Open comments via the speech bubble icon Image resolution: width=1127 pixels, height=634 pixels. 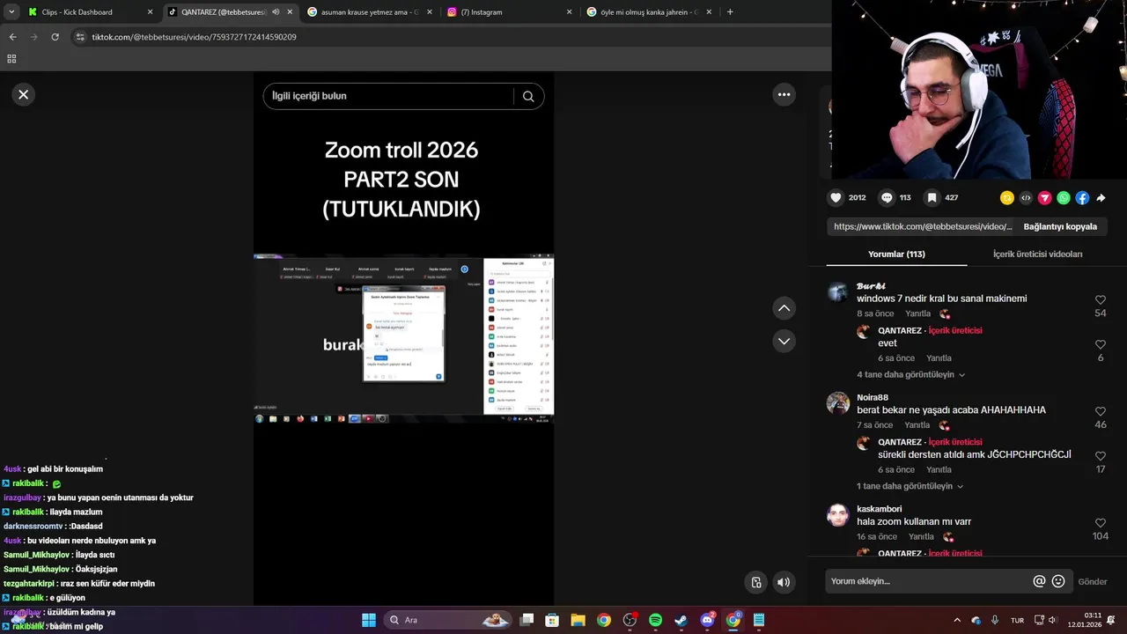click(x=887, y=198)
